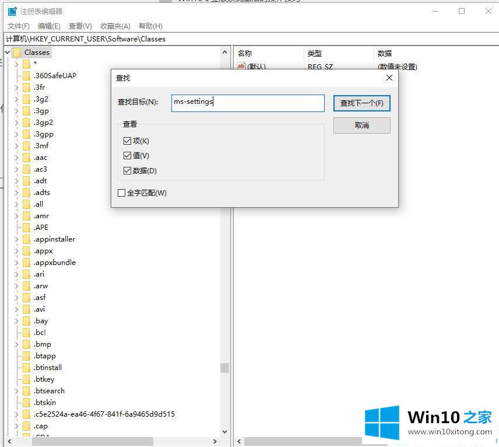Select the .btsearch folder icon
The image size is (499, 447).
click(26, 391)
